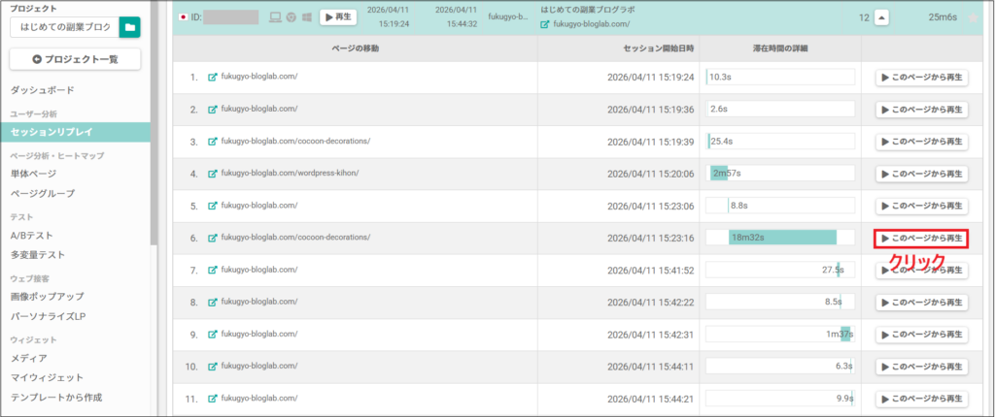Click the green project folder icon
This screenshot has width=995, height=417.
coord(129,27)
